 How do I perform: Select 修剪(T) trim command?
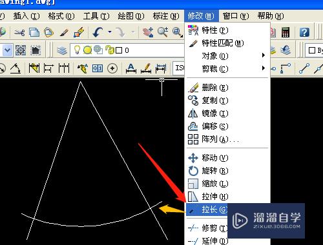click(x=207, y=228)
